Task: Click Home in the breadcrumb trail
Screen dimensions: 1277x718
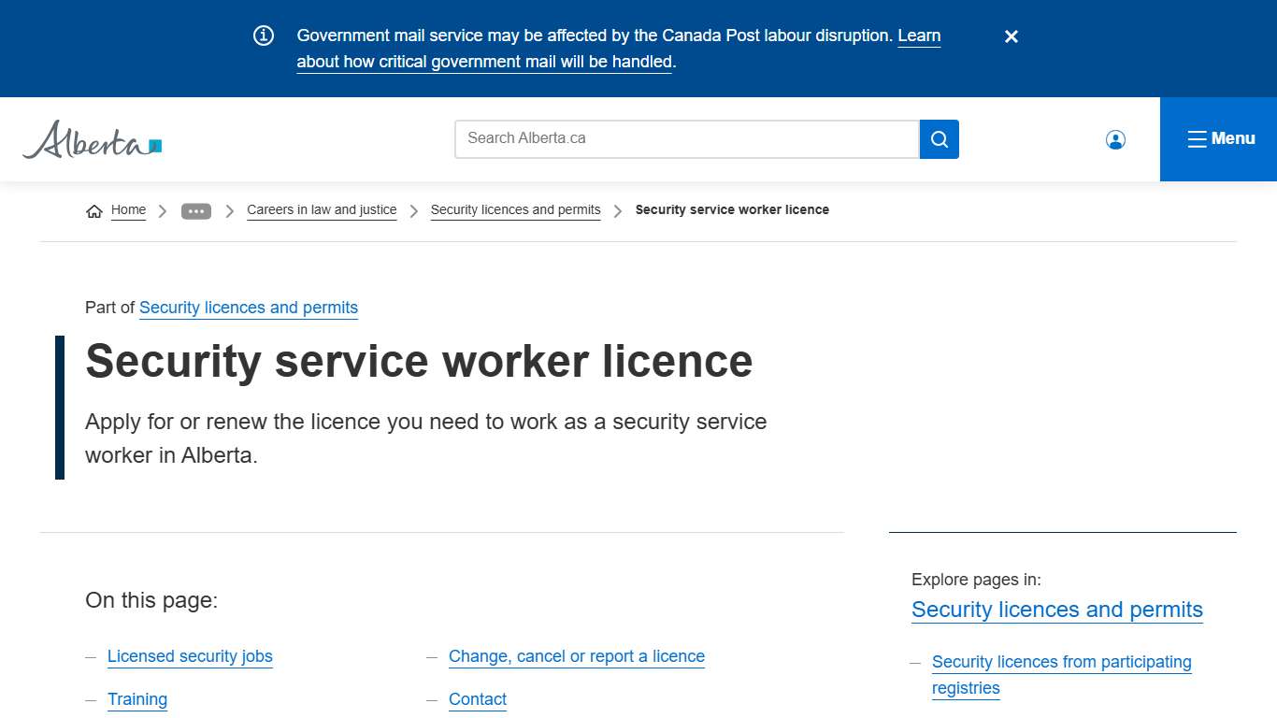Action: tap(128, 209)
